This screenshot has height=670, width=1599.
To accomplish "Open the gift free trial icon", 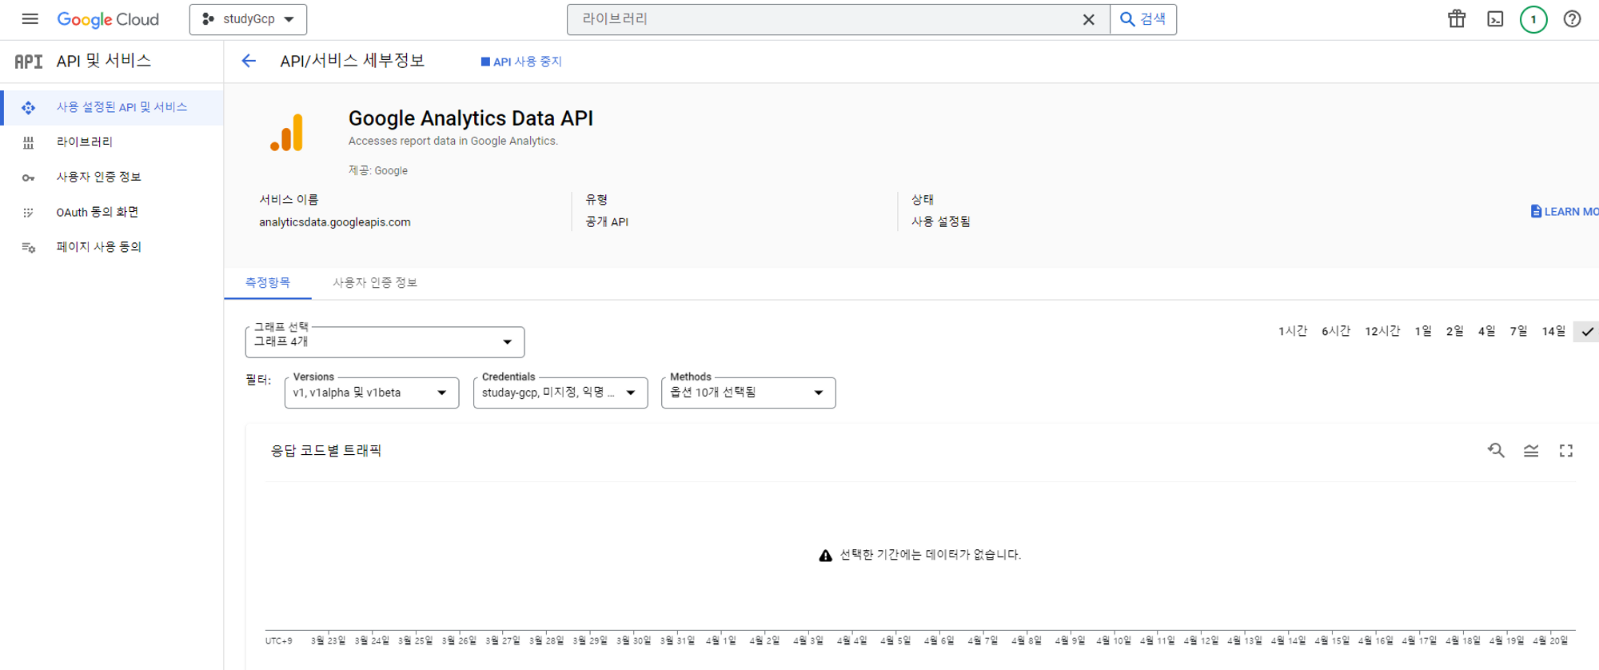I will coord(1457,19).
